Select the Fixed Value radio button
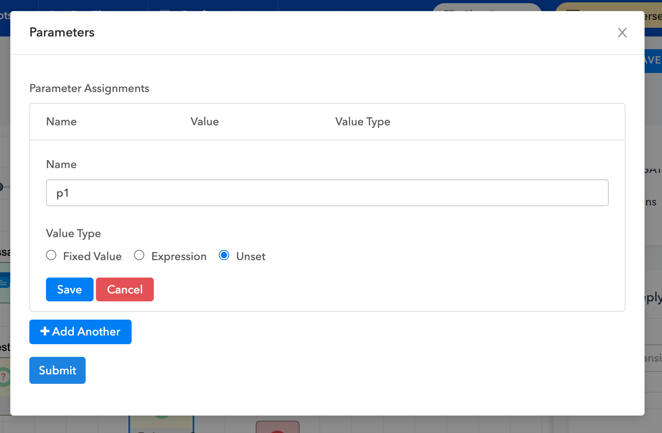This screenshot has width=662, height=433. coord(51,255)
